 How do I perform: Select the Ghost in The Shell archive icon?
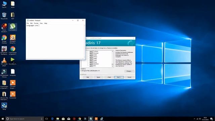click(x=4, y=96)
